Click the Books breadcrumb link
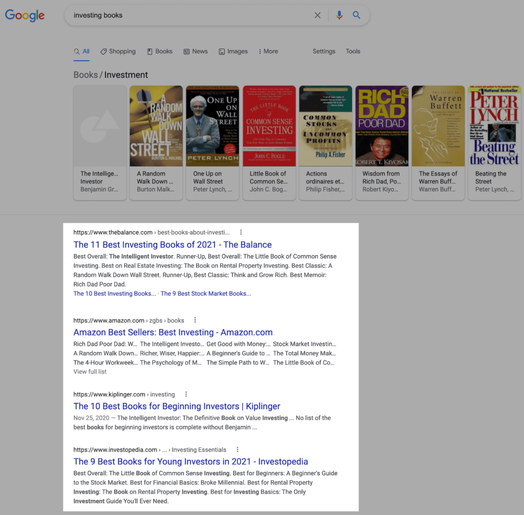524x515 pixels. coord(85,75)
